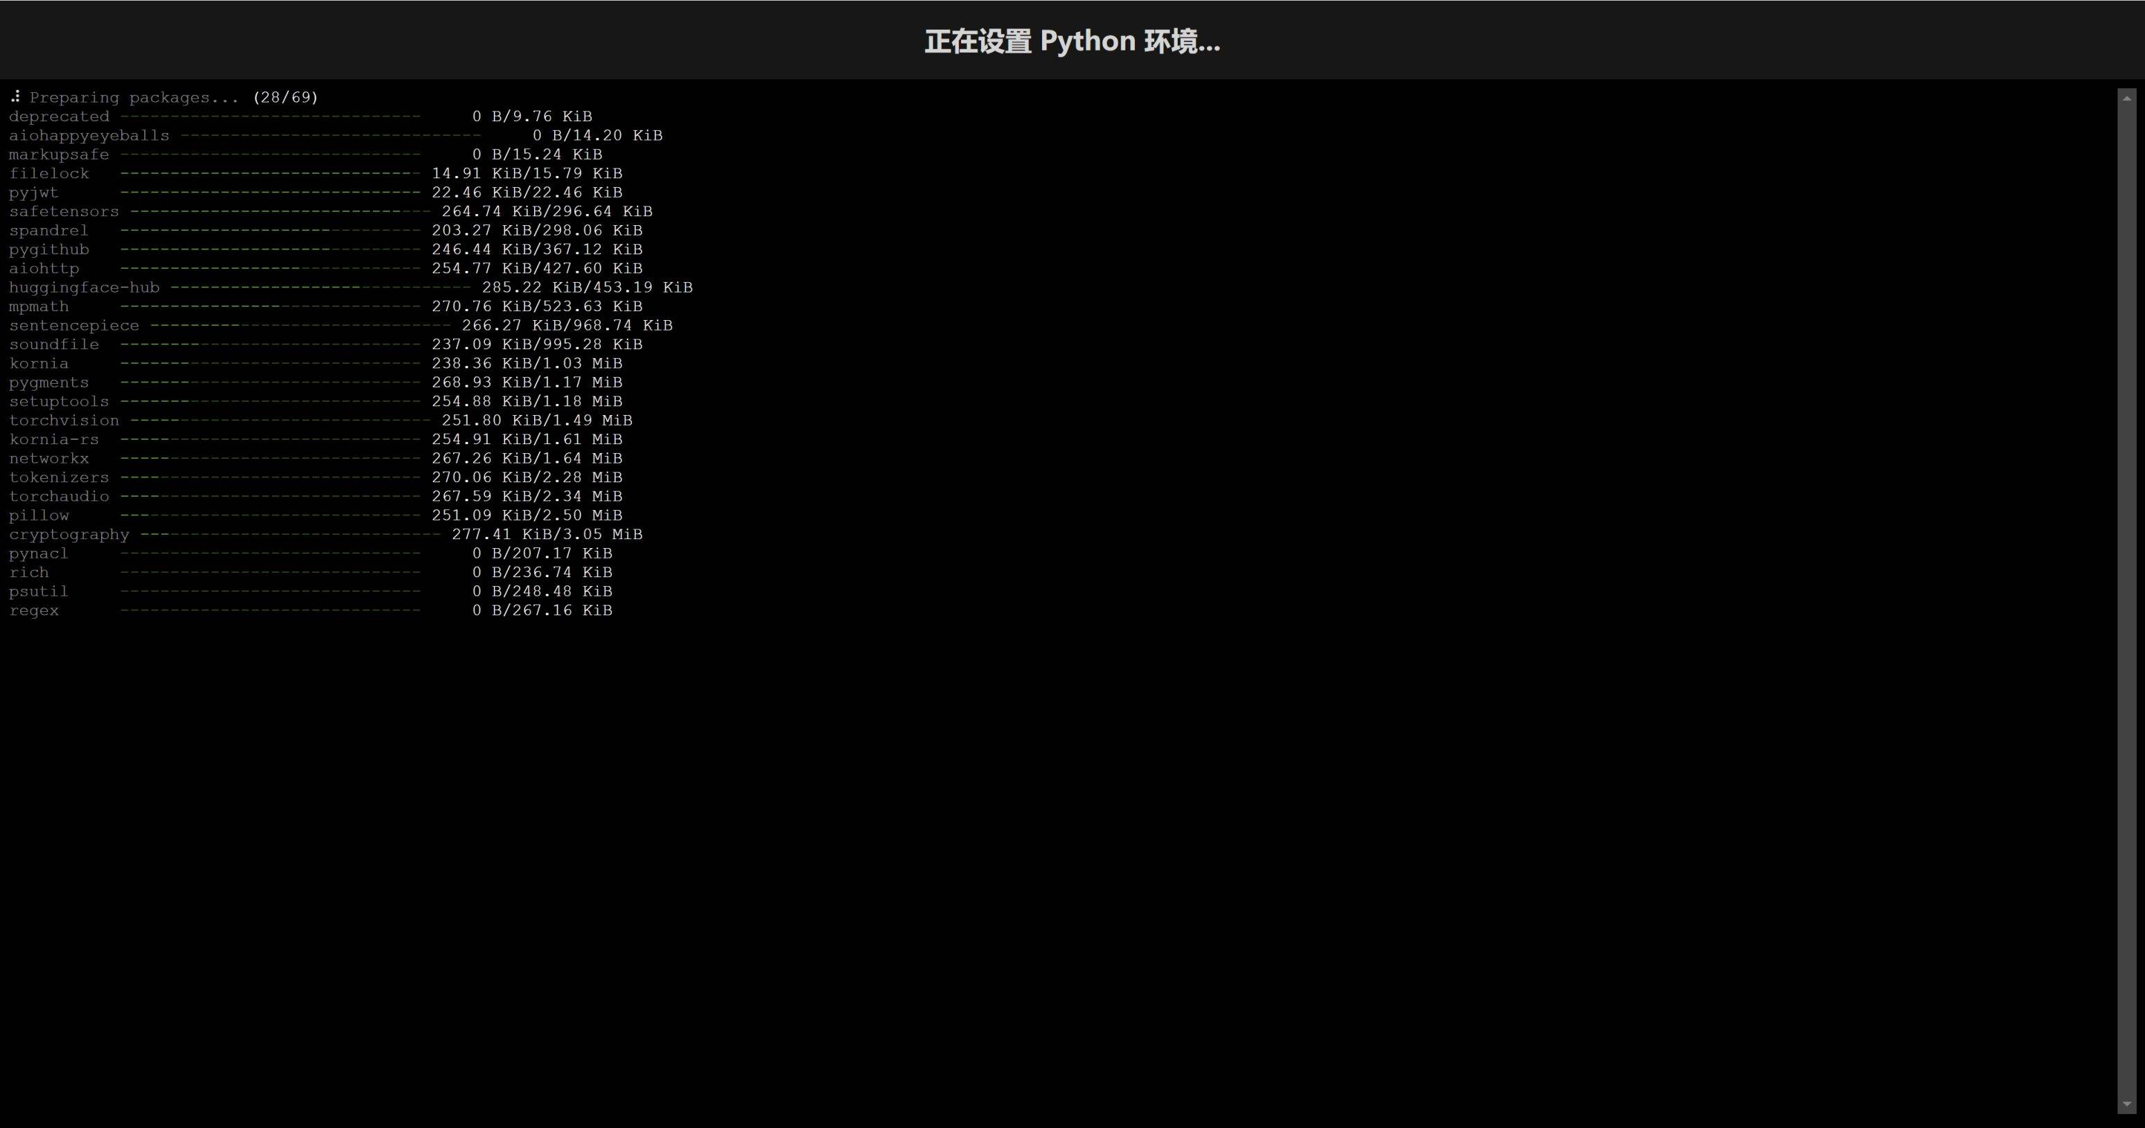
Task: Click the scrollbar track on the right
Action: point(2128,583)
